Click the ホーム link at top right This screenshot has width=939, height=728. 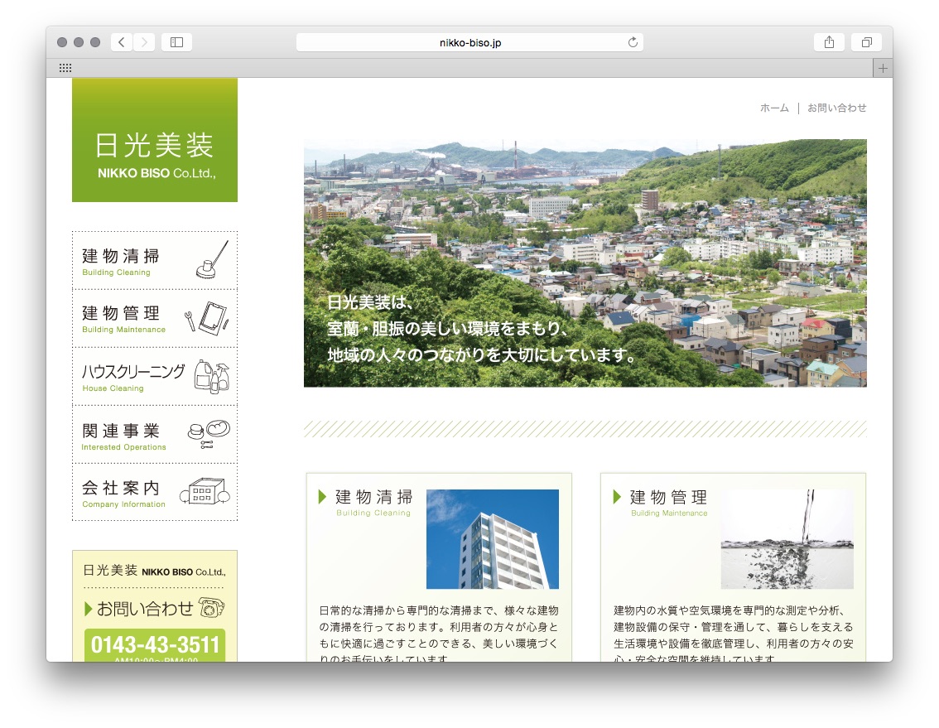point(774,108)
